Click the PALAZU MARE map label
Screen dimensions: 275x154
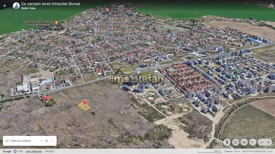tap(117, 42)
